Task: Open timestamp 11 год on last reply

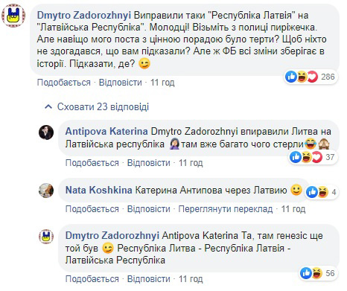Action: coord(191,279)
